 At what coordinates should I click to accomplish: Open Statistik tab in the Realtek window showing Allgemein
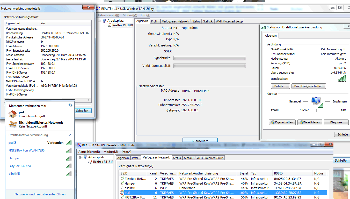point(208,21)
